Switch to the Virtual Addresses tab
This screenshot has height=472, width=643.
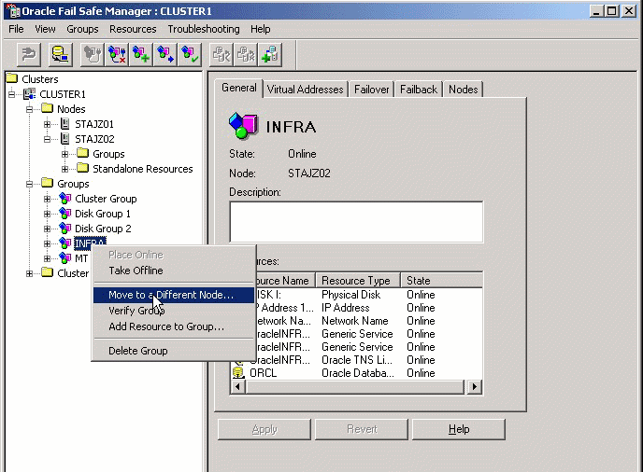coord(305,90)
